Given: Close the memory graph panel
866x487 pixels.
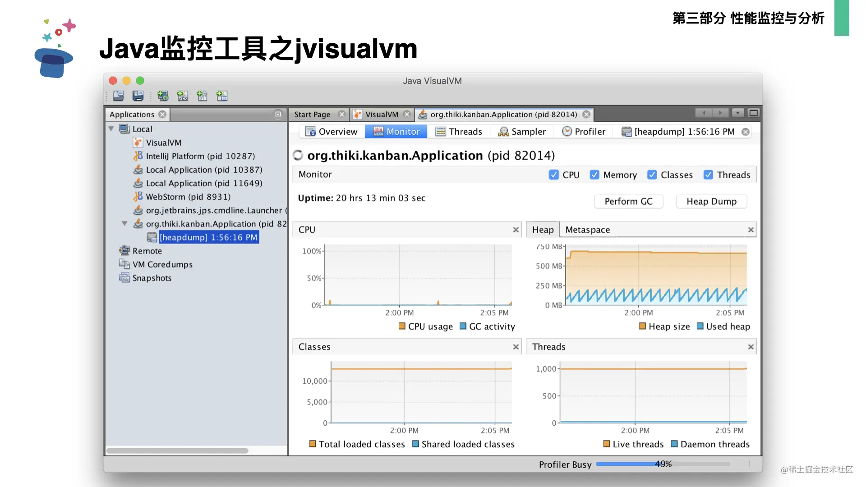Looking at the screenshot, I should [x=751, y=230].
